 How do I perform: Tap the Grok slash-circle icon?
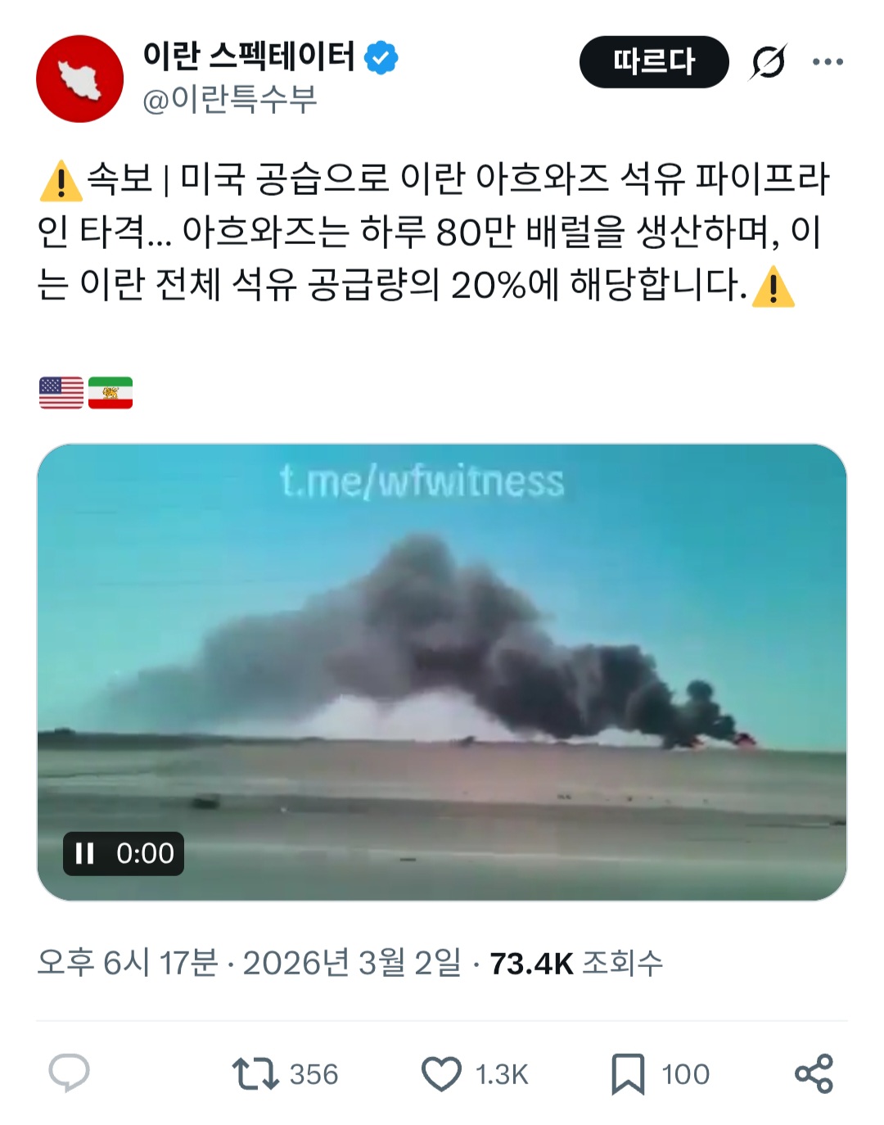pos(768,62)
